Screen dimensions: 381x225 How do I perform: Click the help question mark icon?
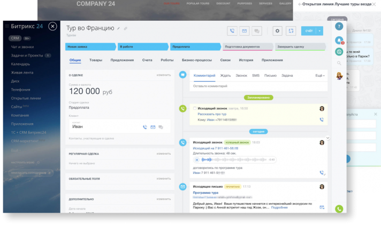pos(339,26)
